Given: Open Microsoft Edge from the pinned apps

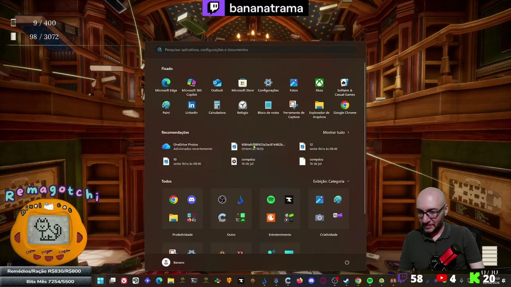Looking at the screenshot, I should [166, 85].
